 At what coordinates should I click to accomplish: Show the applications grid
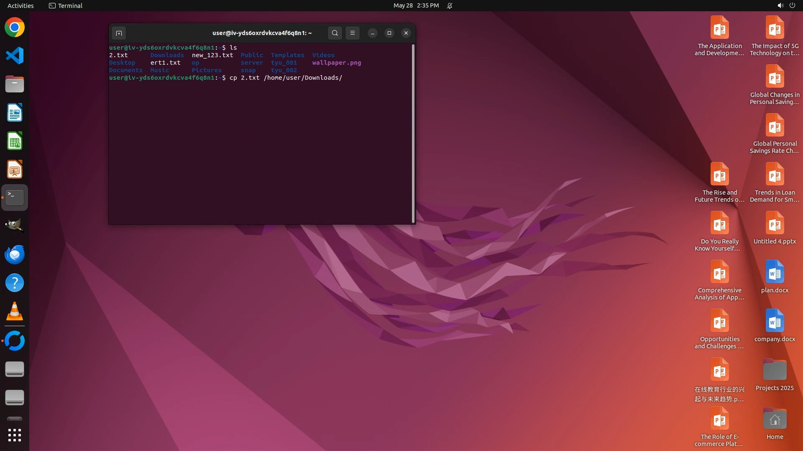pos(15,435)
